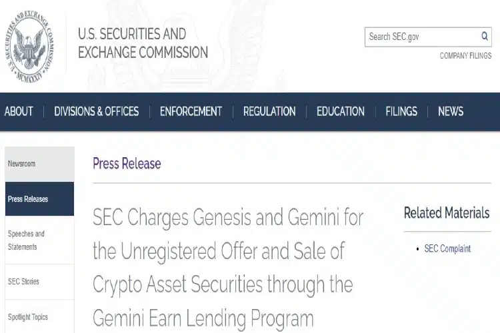Viewport: 500px width, 333px height.
Task: Go to SEC Stories in the sidebar
Action: 40,282
